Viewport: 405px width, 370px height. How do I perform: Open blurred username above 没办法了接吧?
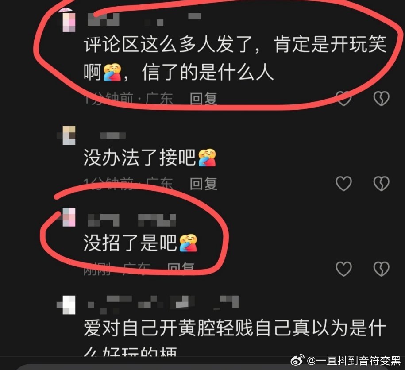click(x=113, y=135)
